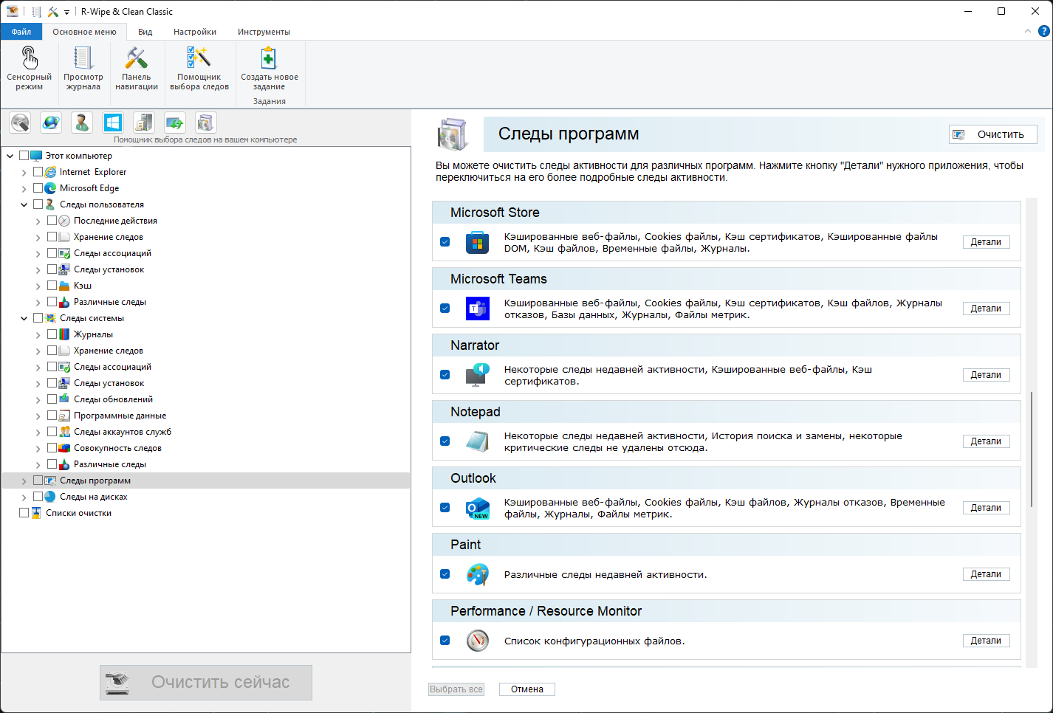Viewport: 1053px width, 713px height.
Task: Click the user traces toolbar icon
Action: click(82, 123)
